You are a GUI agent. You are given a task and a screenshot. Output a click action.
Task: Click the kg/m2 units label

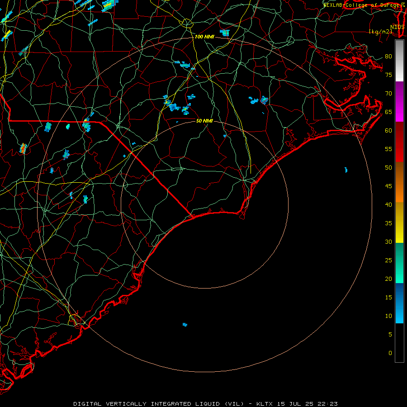380,32
